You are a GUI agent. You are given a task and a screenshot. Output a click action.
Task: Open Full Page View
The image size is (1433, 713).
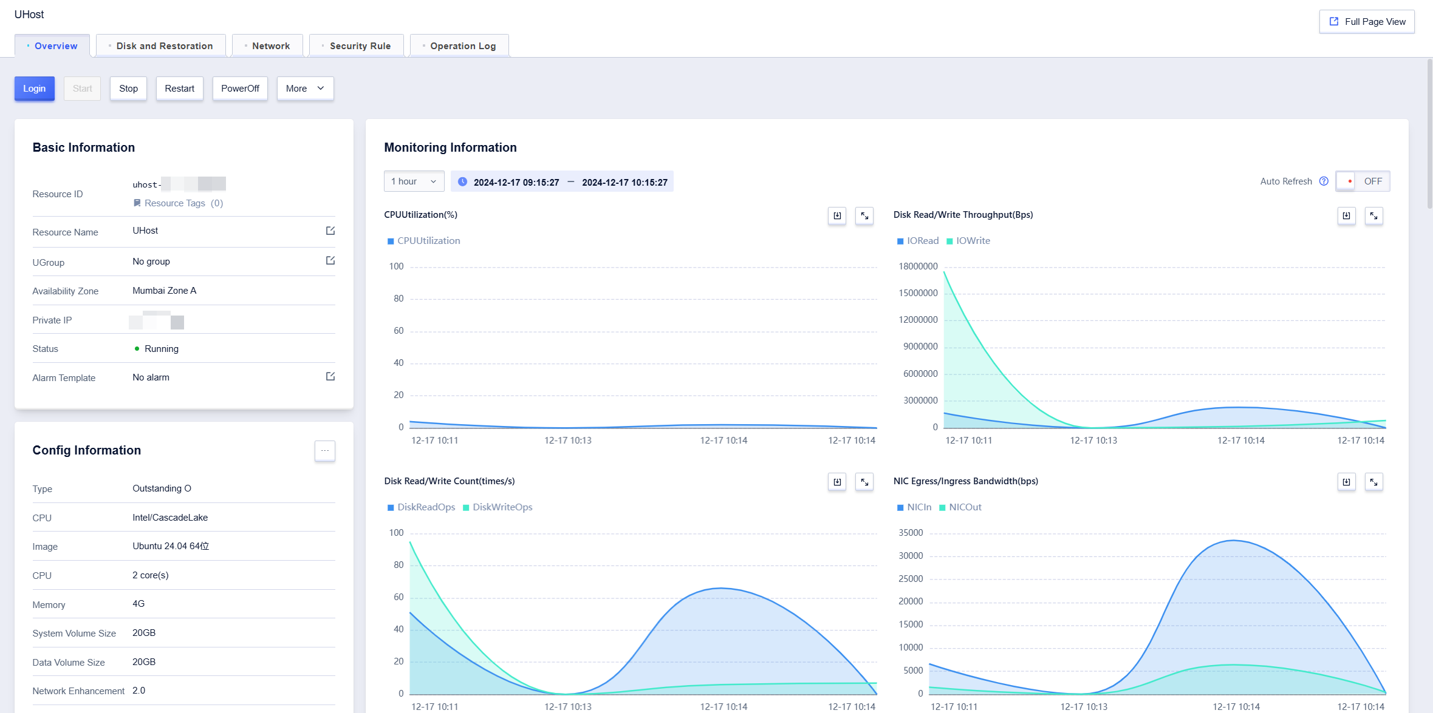point(1367,22)
